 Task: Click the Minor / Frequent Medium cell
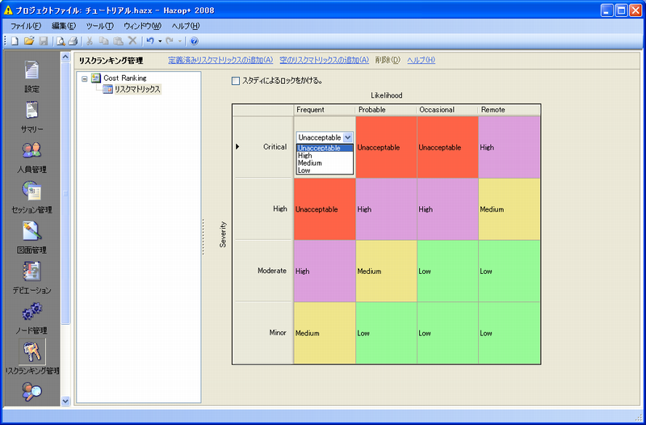[x=325, y=333]
